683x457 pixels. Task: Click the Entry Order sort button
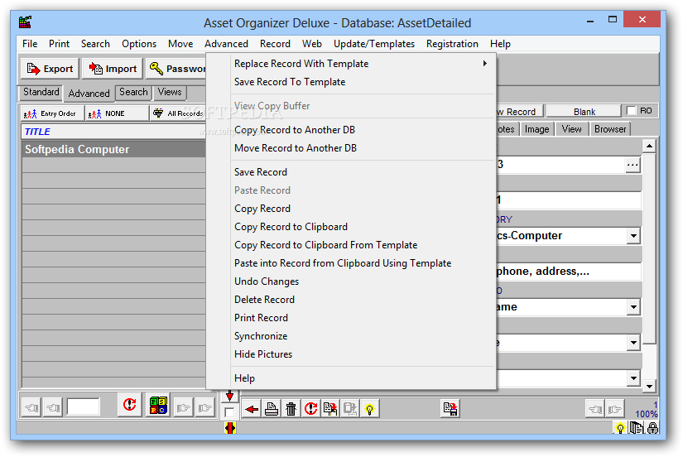(52, 113)
